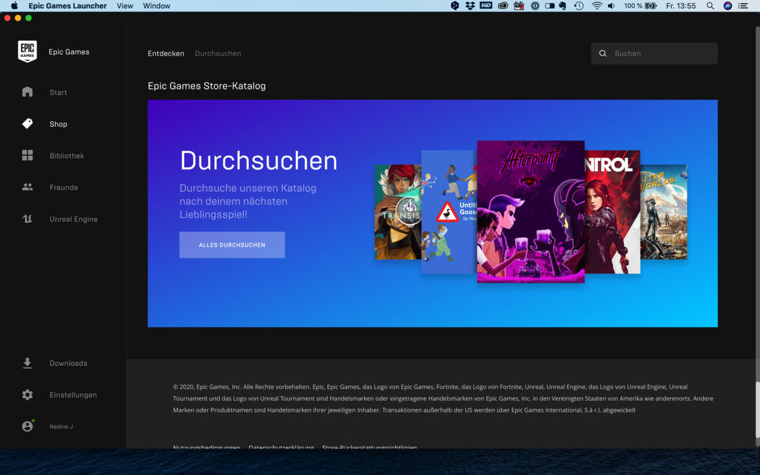Image resolution: width=760 pixels, height=475 pixels.
Task: Click the Transistor game cover
Action: (398, 212)
